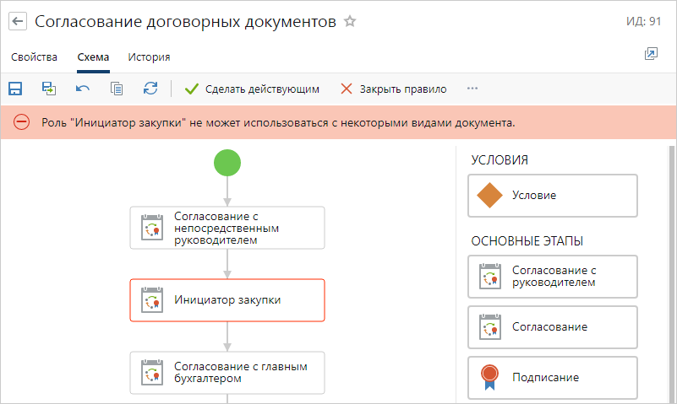Click Согласование с главным бухгалтером block
This screenshot has width=677, height=404.
point(227,372)
